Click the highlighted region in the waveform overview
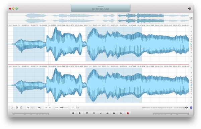201x129 pixels. point(141,18)
